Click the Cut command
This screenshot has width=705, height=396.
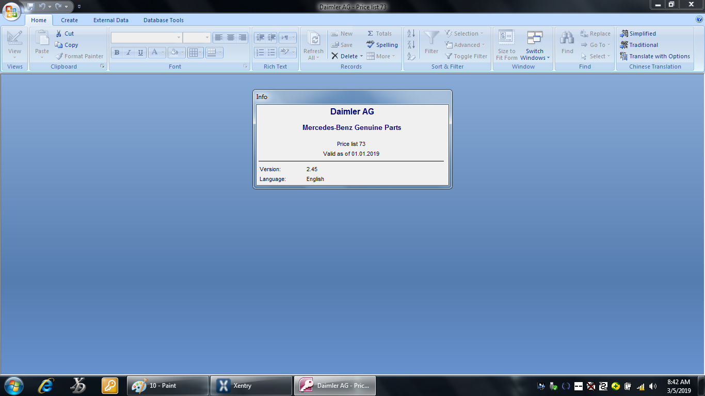(65, 34)
